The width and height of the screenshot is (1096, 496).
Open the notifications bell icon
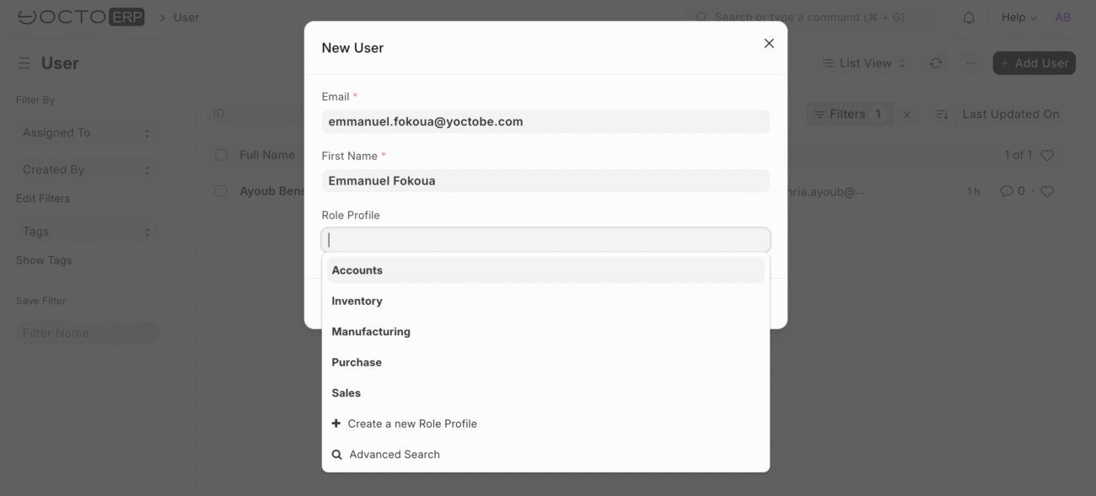point(969,18)
